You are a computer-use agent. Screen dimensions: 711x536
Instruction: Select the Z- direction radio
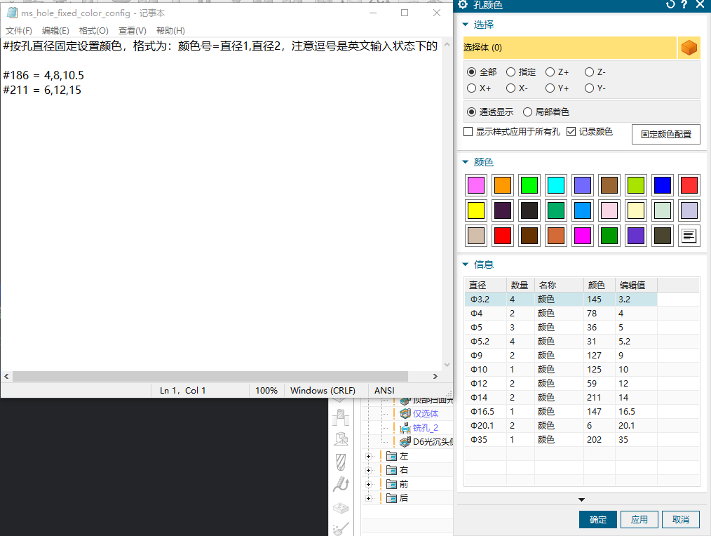(589, 72)
